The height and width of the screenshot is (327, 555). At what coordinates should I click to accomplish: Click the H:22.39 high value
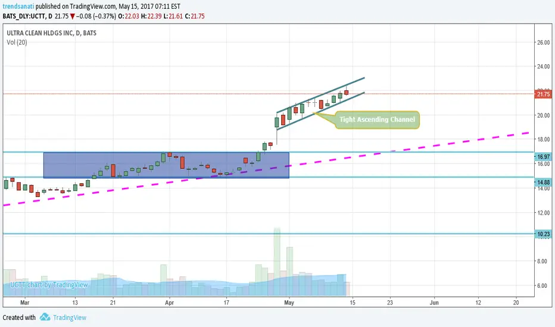(x=151, y=16)
